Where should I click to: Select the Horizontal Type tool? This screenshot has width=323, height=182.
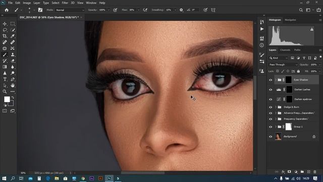5,79
